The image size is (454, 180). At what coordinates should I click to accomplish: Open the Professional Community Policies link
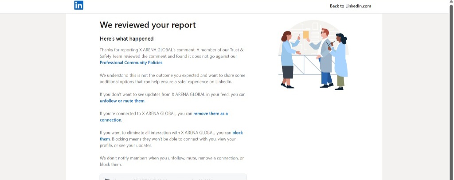131,63
